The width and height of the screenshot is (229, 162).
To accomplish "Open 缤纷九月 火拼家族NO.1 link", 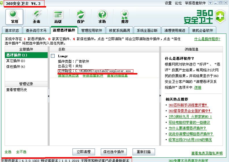I will pyautogui.click(x=190, y=117).
